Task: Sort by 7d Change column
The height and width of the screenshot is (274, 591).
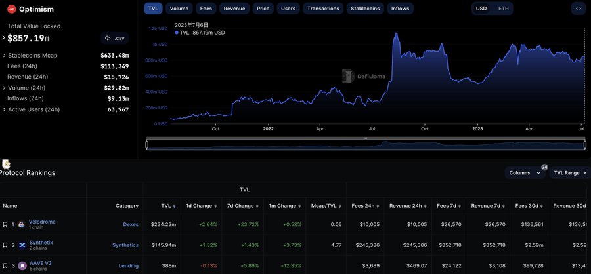Action: pyautogui.click(x=257, y=206)
